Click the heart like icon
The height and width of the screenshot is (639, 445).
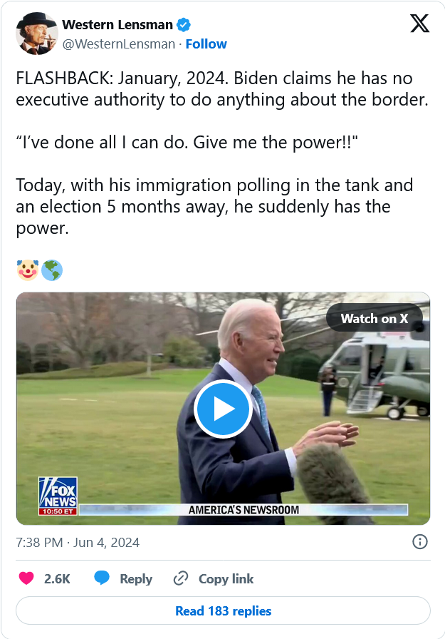point(26,578)
